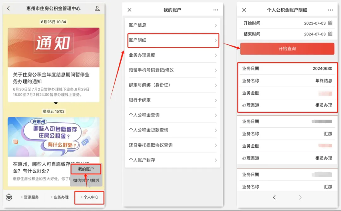This screenshot has height=211, width=341.
Task: Open 个人公积金贷款查询 entry
Action: click(173, 130)
